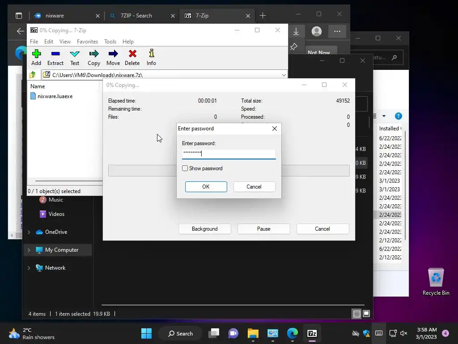Cancel the Enter password dialog

point(254,187)
